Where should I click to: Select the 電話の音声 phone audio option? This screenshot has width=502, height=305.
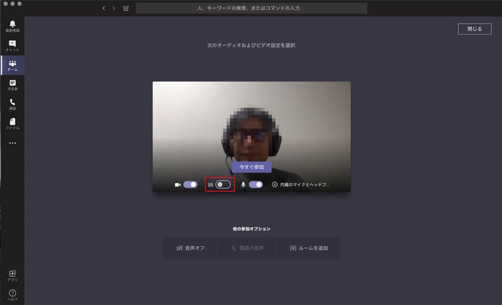(x=247, y=248)
